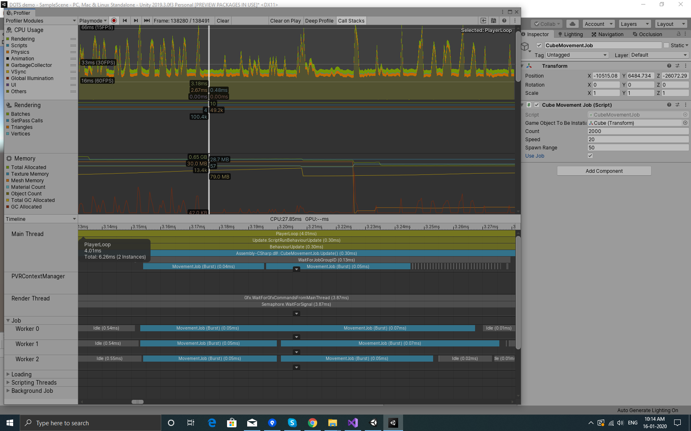The width and height of the screenshot is (691, 431).
Task: Jump to previous frame in Profiler
Action: click(125, 21)
